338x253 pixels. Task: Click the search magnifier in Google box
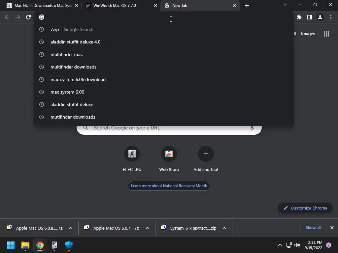[85, 128]
